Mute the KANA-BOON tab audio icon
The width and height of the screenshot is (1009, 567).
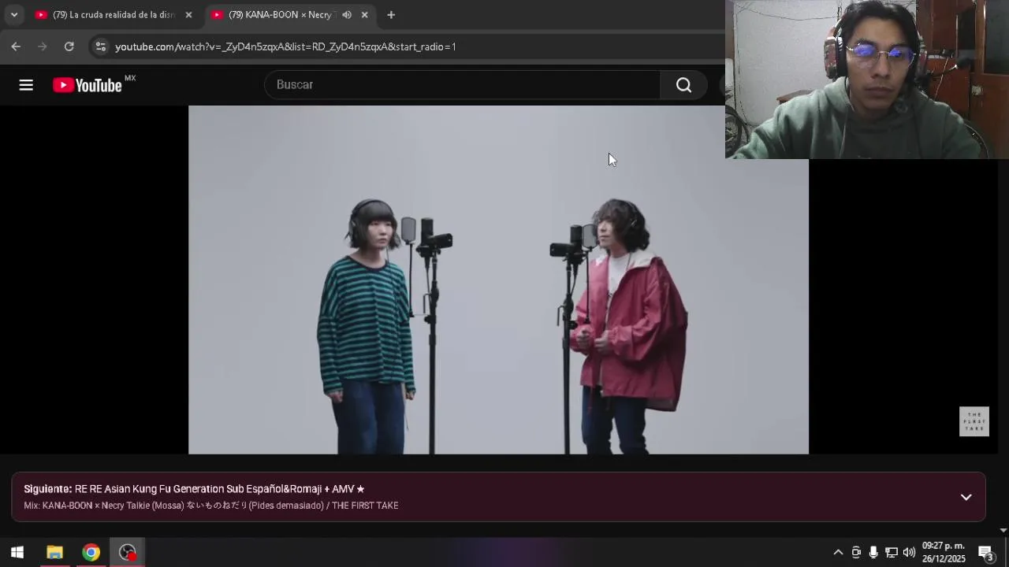coord(347,15)
